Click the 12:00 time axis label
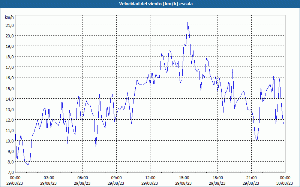Screen dimensions: 300x187 (150, 178)
